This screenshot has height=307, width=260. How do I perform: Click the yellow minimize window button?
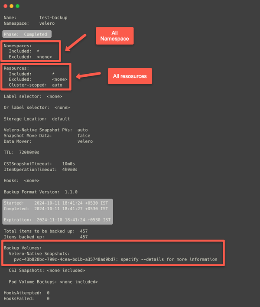pos(11,7)
